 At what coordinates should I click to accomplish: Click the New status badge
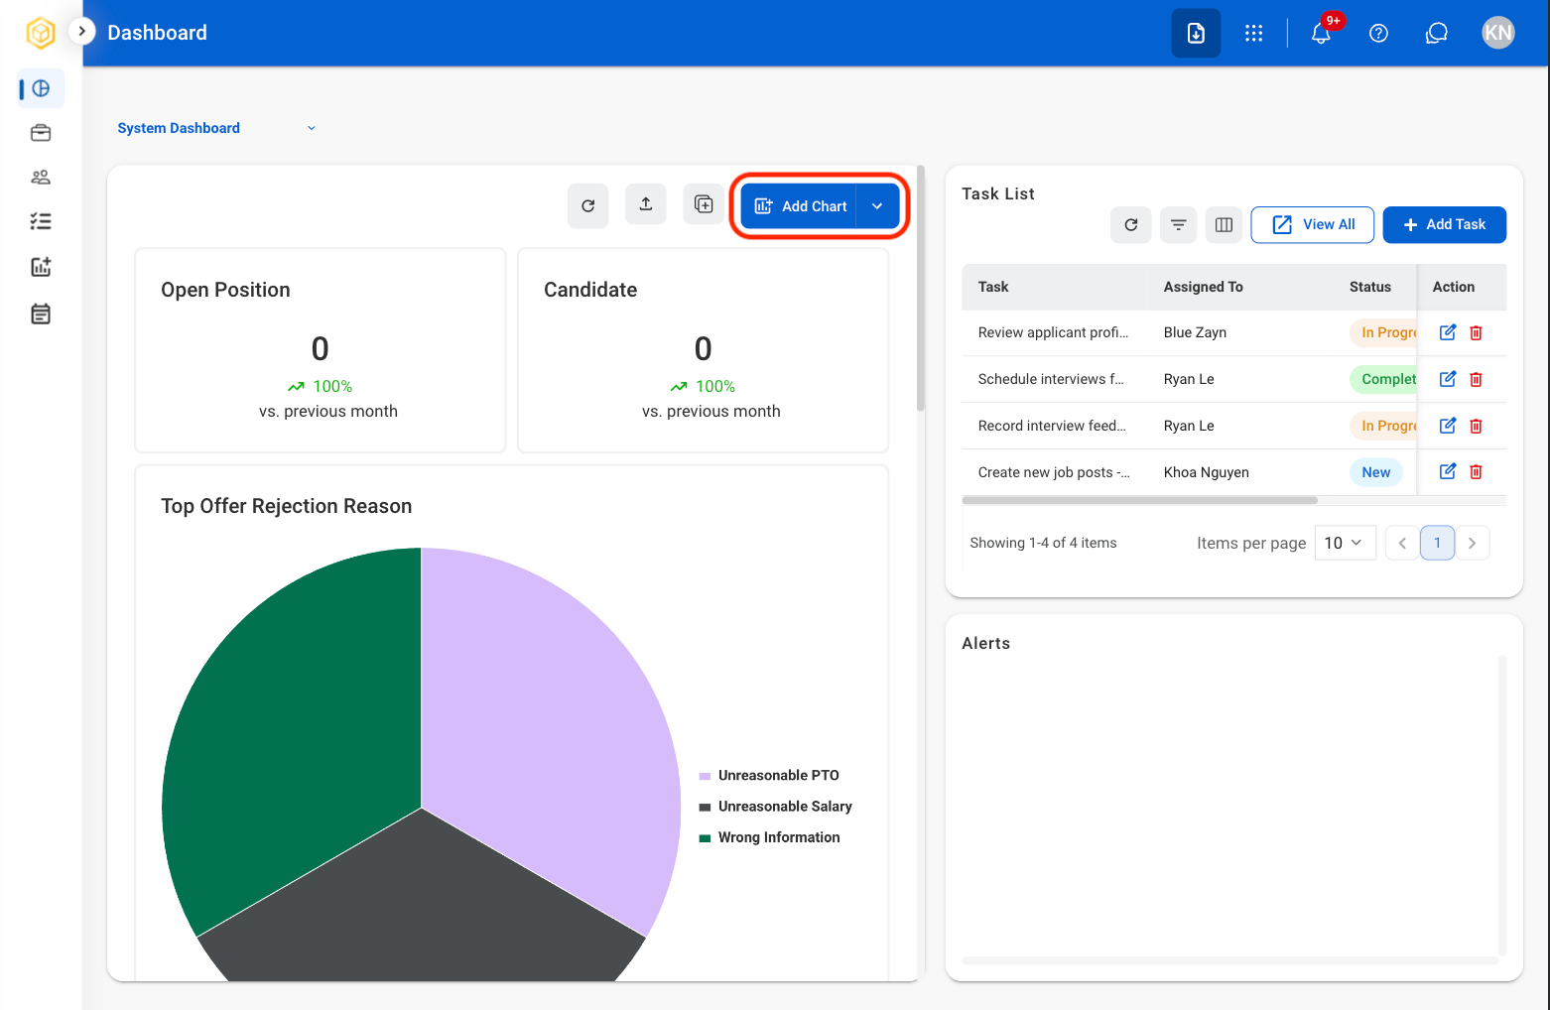click(x=1376, y=472)
